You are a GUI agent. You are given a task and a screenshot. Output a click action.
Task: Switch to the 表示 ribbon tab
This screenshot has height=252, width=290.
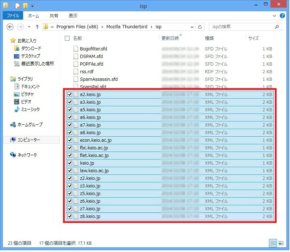click(x=73, y=16)
